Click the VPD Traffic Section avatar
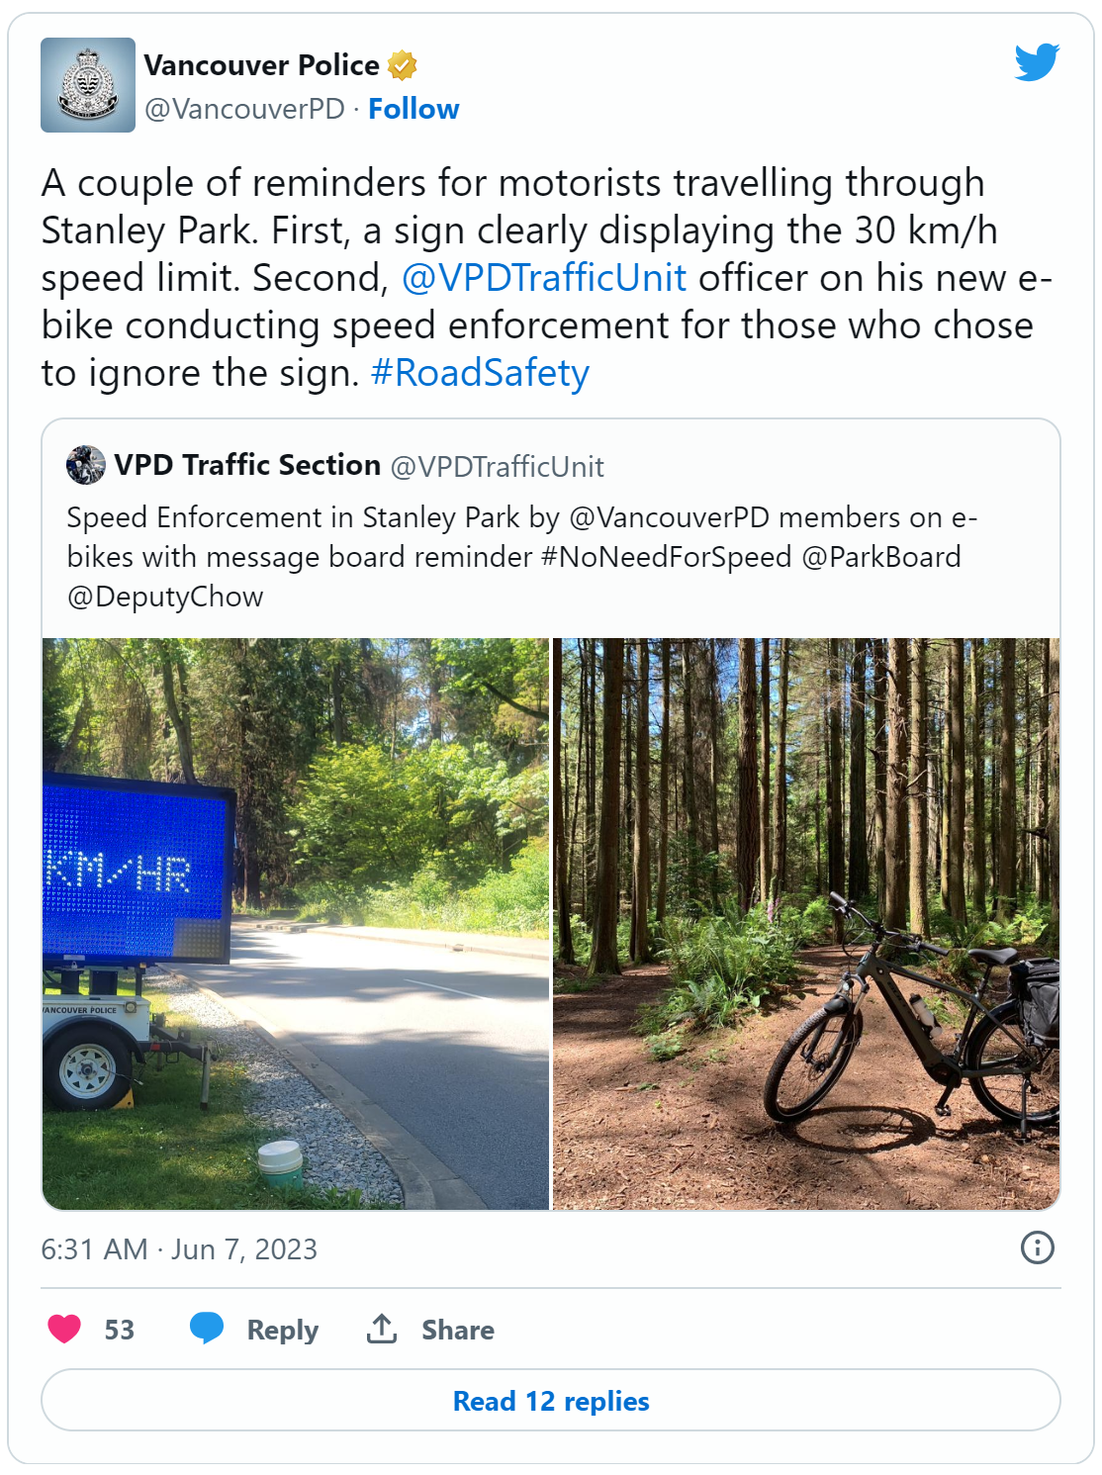Viewport: 1102px width, 1475px height. 86,465
